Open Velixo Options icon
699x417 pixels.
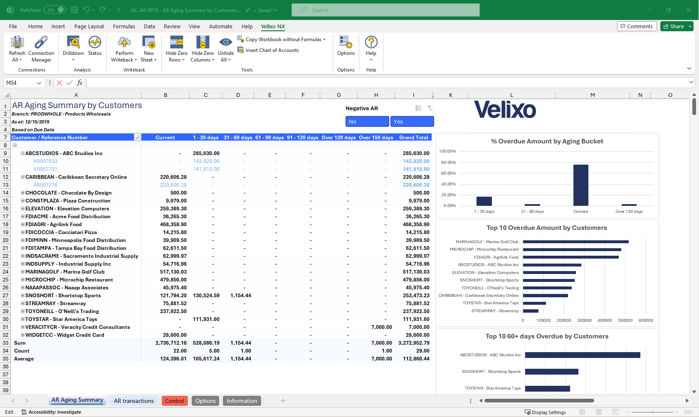(x=346, y=42)
